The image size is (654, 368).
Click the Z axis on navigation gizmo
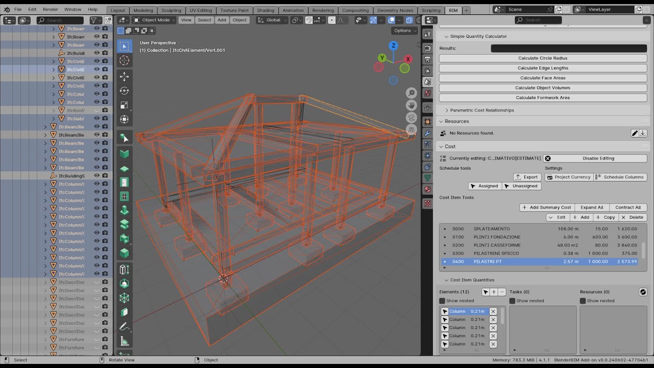point(393,45)
